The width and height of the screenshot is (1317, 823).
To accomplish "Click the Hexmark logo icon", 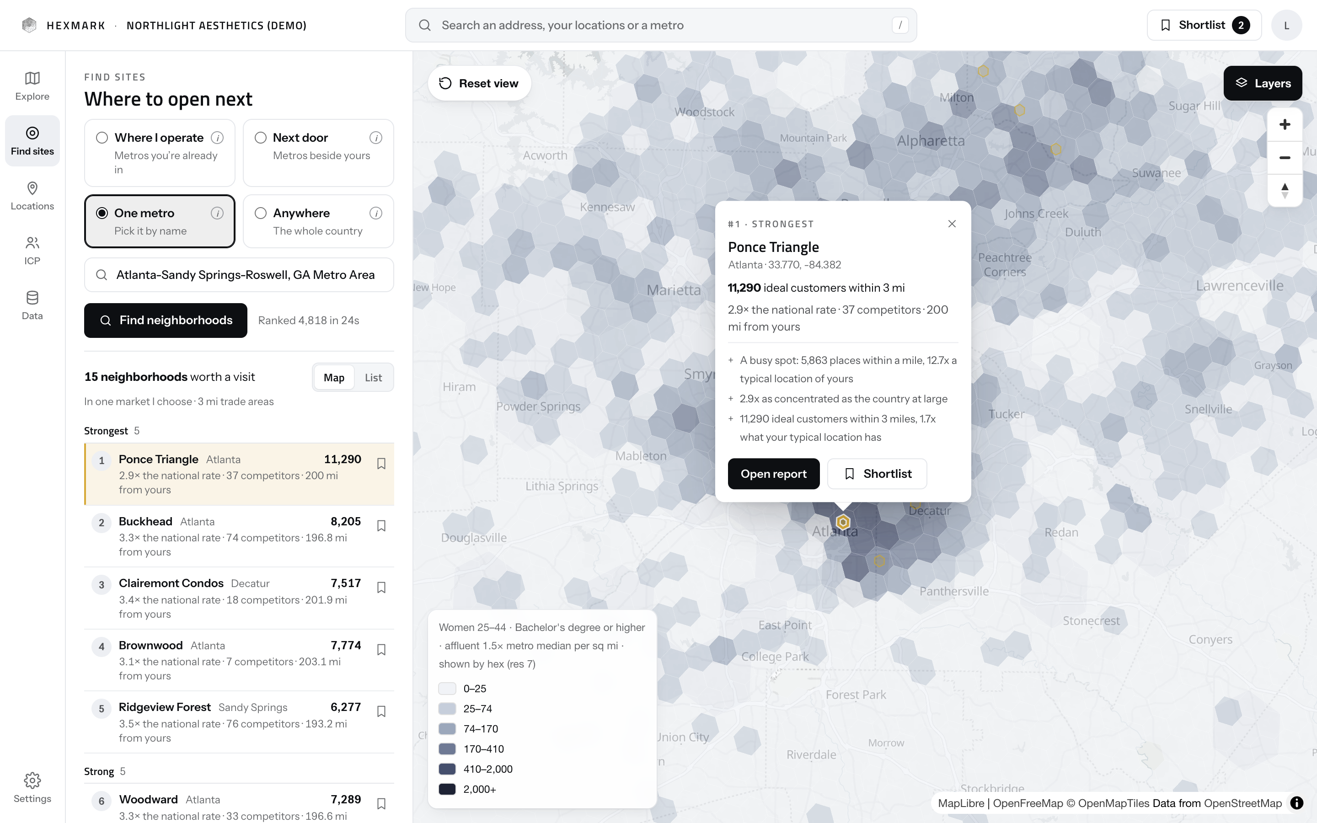I will (x=29, y=25).
